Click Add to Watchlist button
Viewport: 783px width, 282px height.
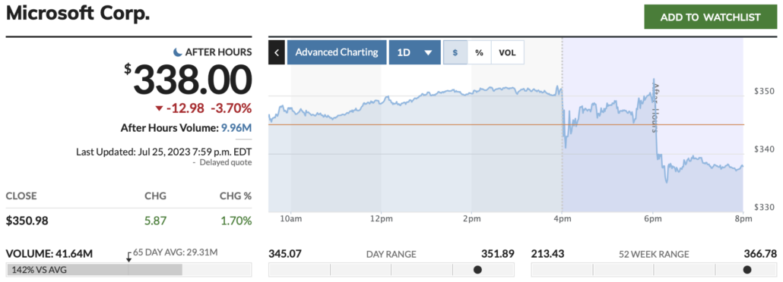tap(710, 17)
